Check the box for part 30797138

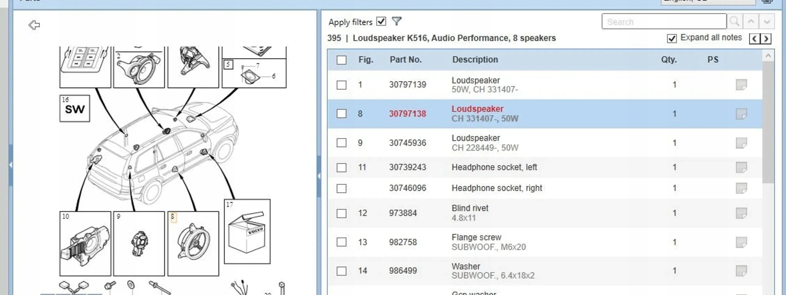(341, 114)
